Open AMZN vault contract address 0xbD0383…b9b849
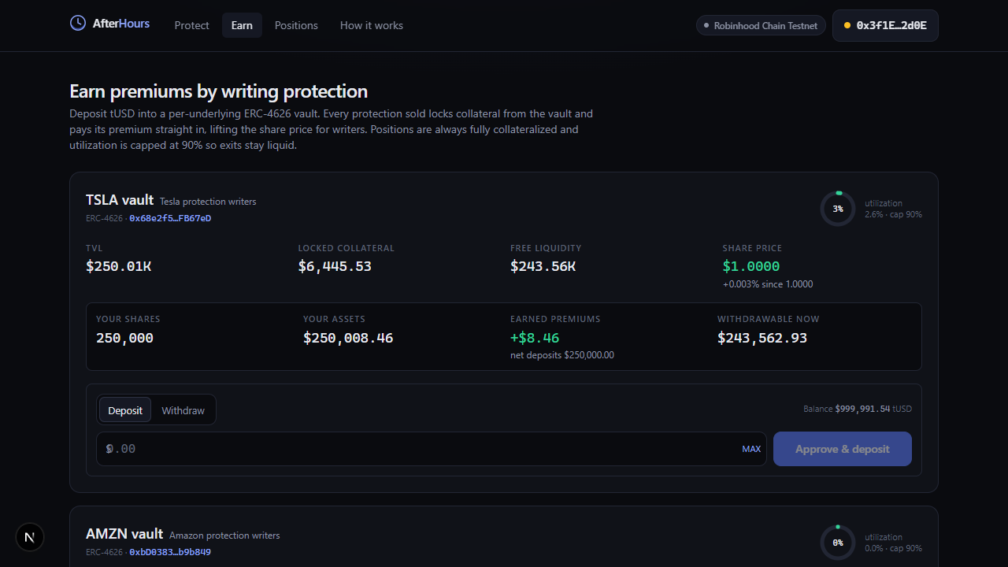This screenshot has height=567, width=1008. (x=170, y=552)
